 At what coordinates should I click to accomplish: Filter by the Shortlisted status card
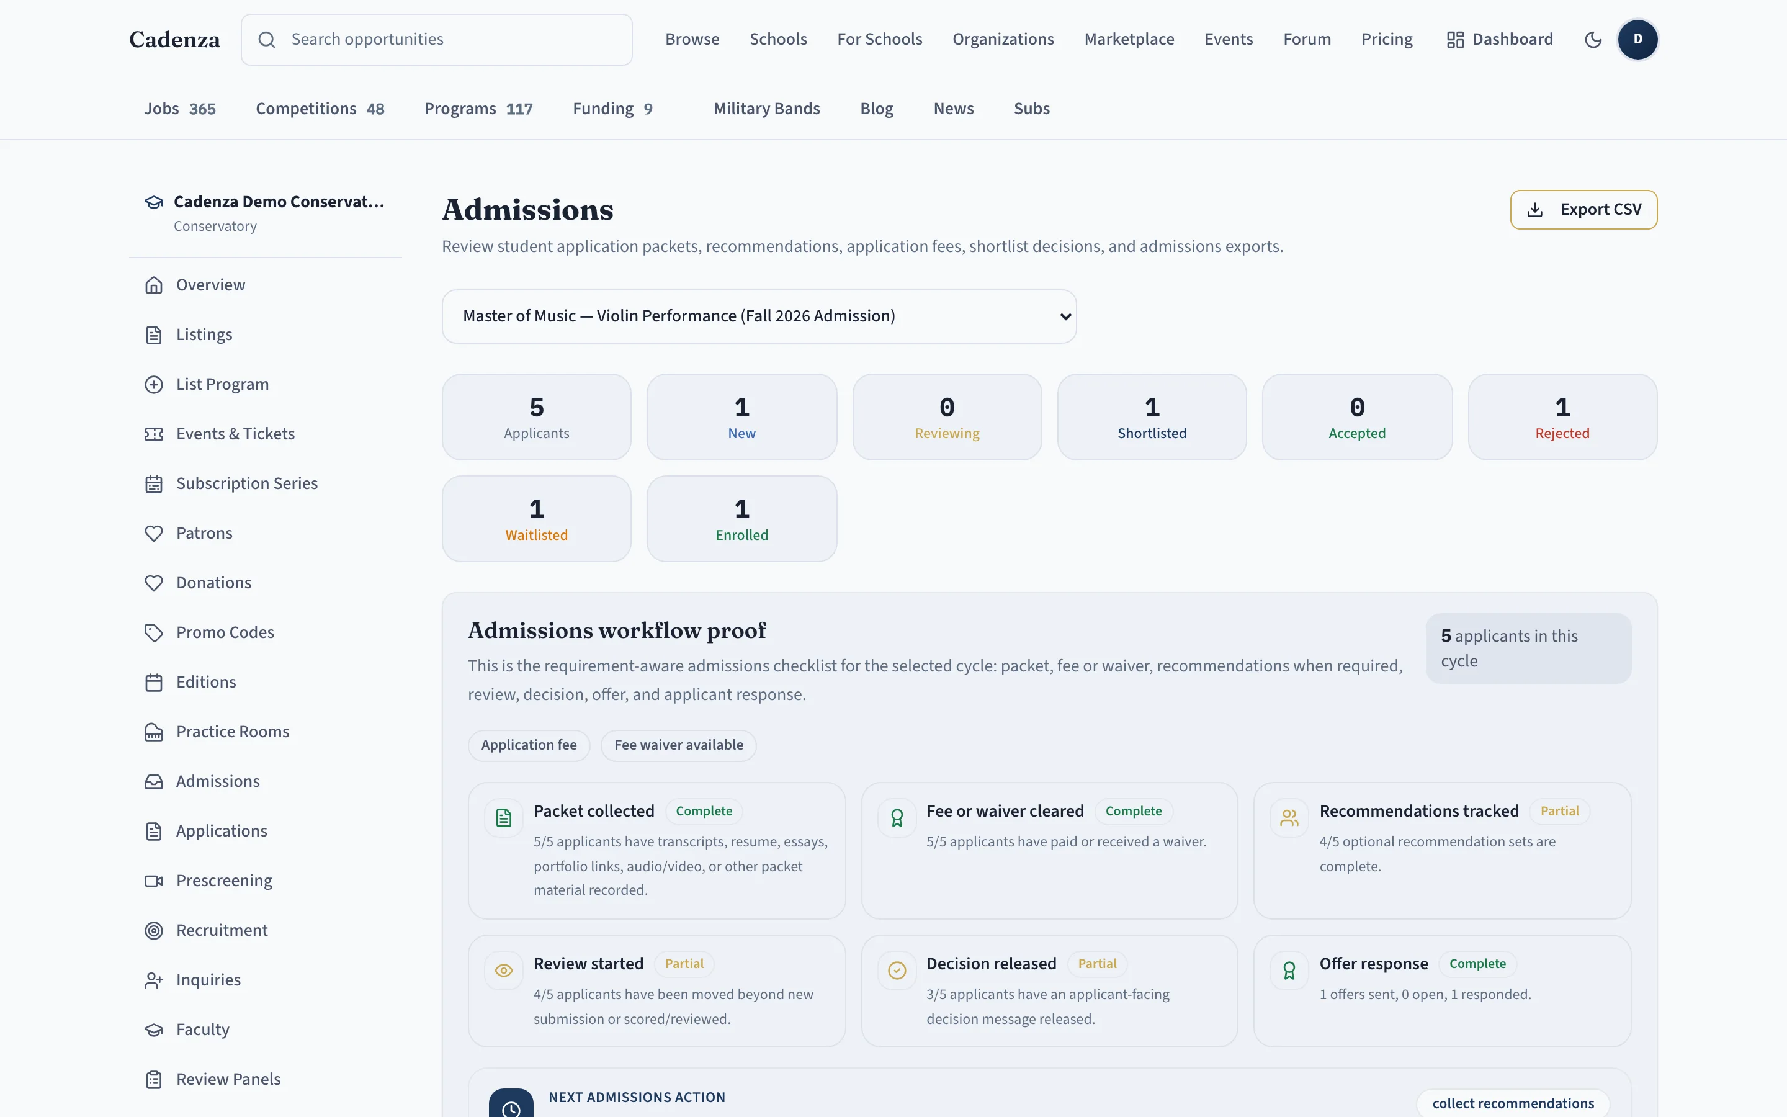coord(1151,416)
